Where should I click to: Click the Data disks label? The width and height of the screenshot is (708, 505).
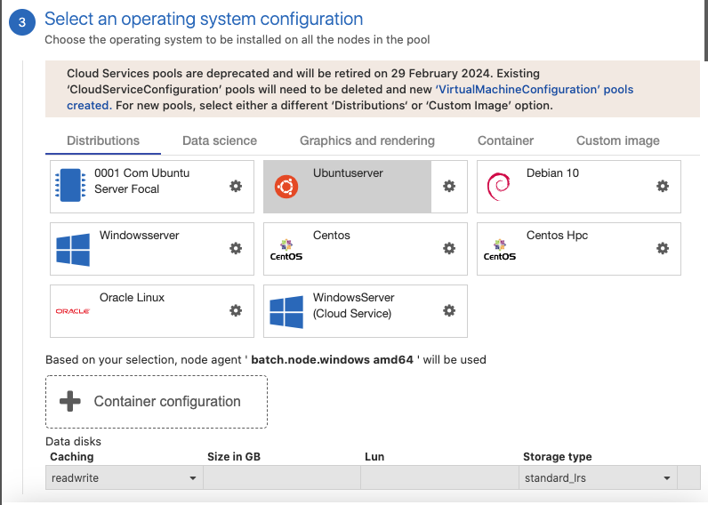click(x=73, y=441)
